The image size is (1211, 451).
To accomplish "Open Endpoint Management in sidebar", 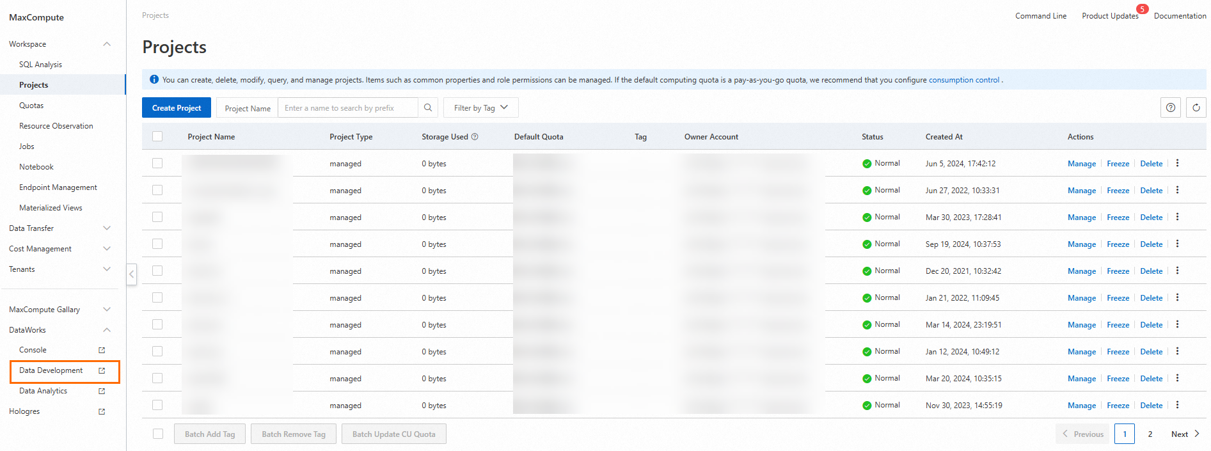I will coord(58,187).
